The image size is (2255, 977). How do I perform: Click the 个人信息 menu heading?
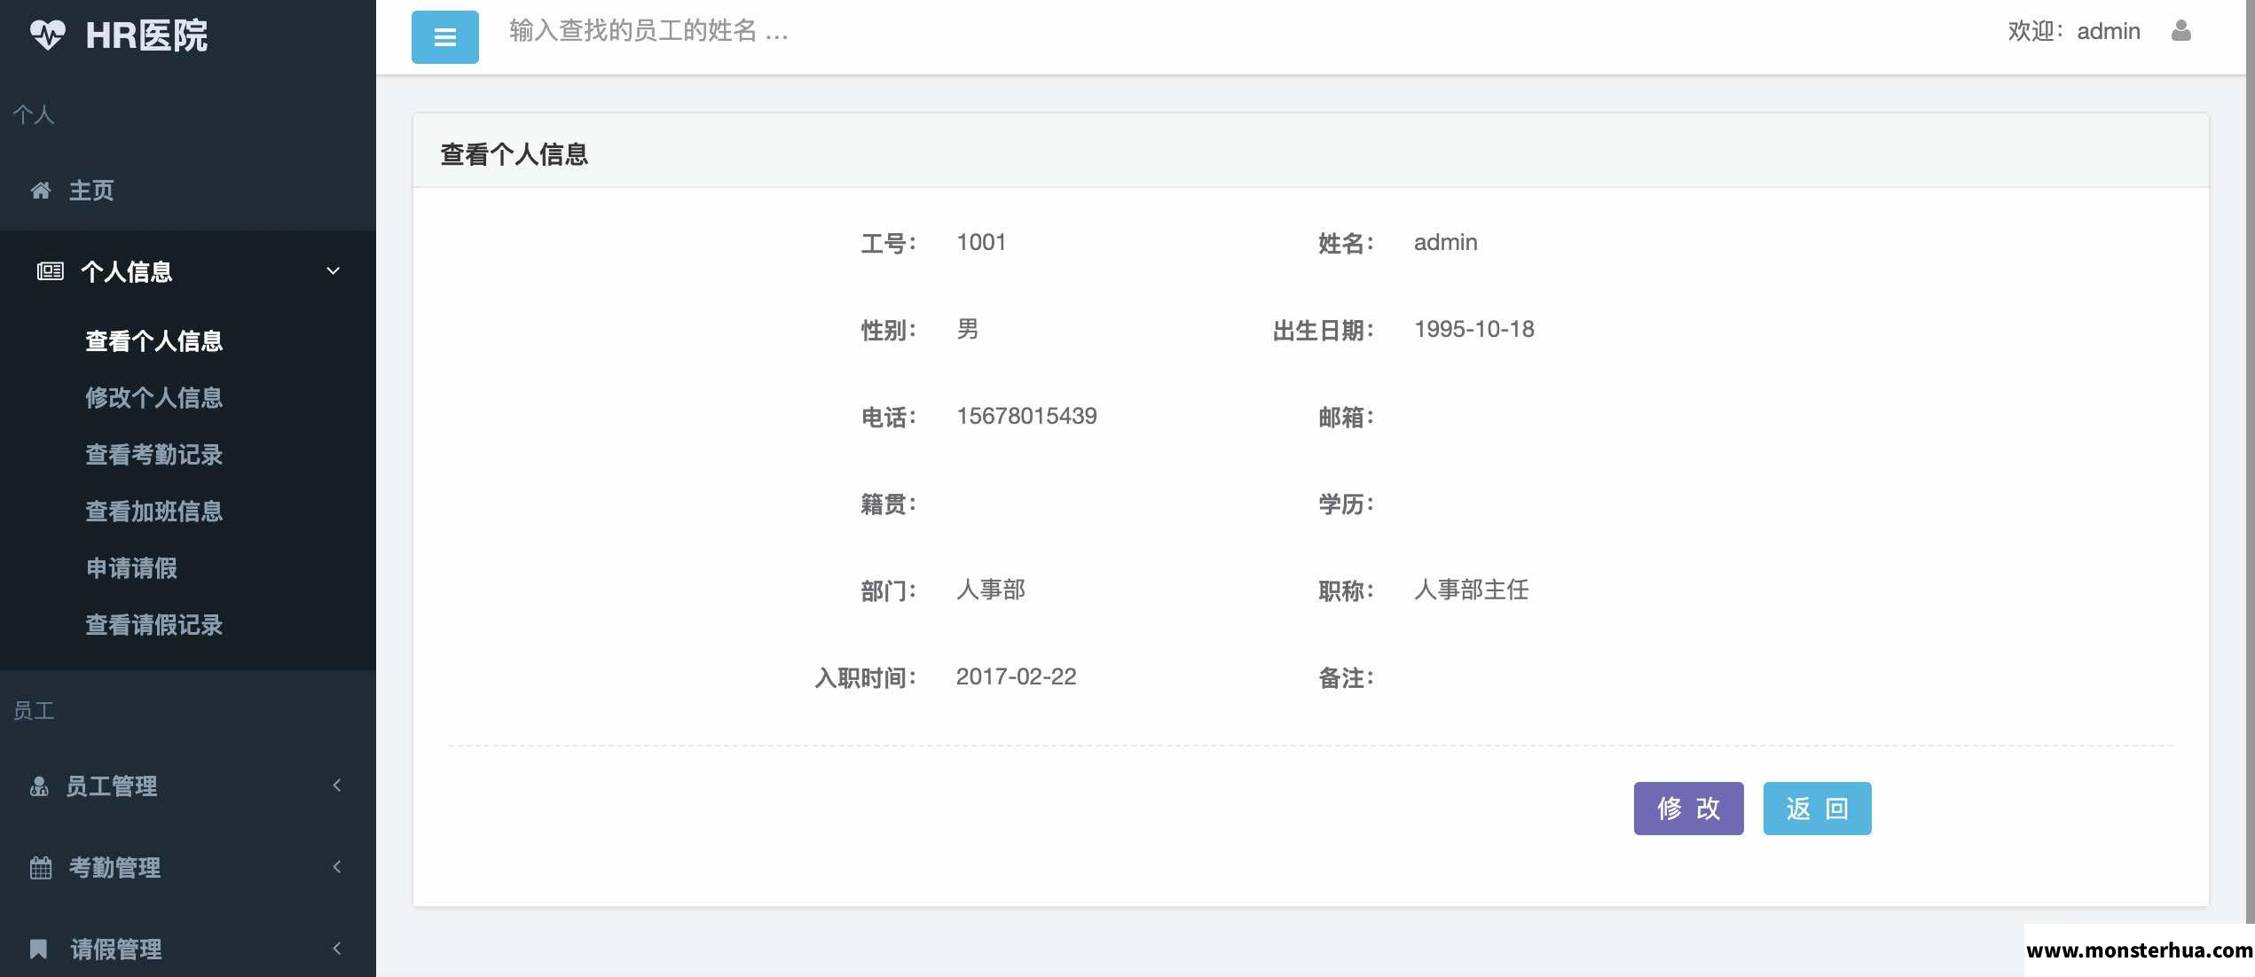click(x=127, y=272)
